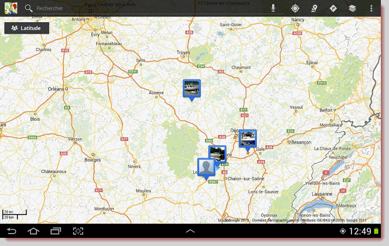Click the Chartres city label
The width and height of the screenshot is (389, 246).
click(44, 50)
